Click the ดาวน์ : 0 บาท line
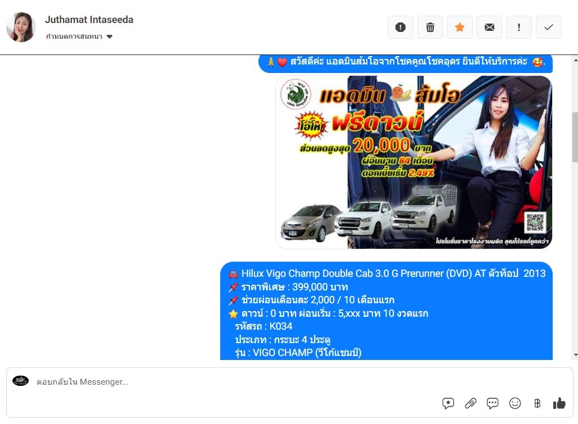This screenshot has height=424, width=578. (x=335, y=313)
